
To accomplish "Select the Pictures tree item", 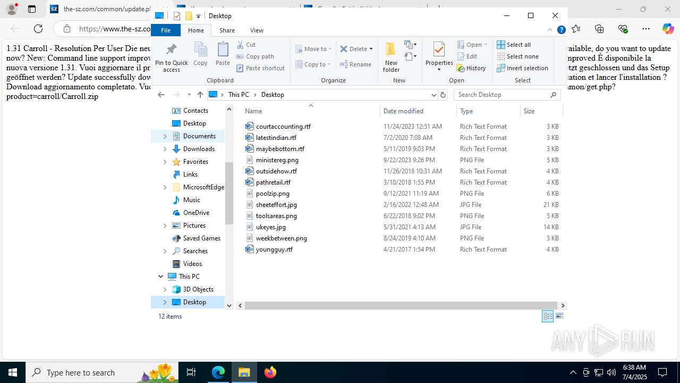I will (194, 226).
